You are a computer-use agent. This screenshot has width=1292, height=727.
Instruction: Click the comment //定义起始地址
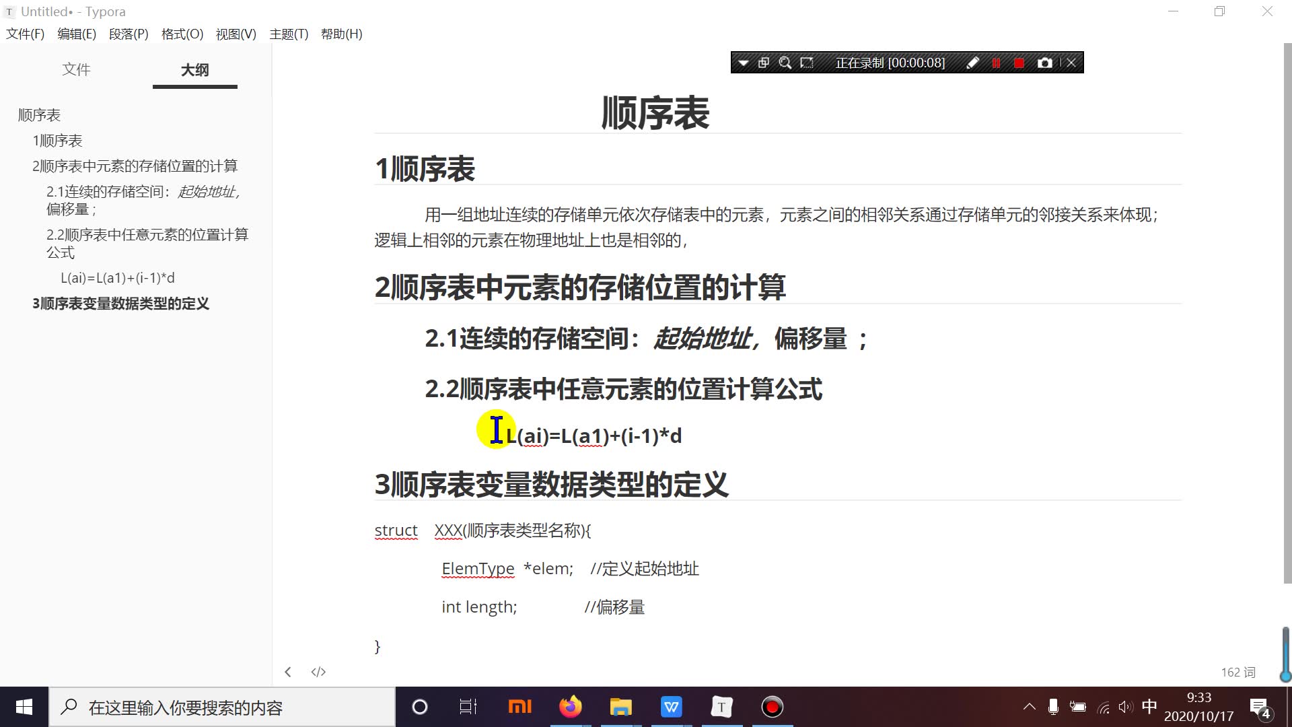(x=645, y=569)
